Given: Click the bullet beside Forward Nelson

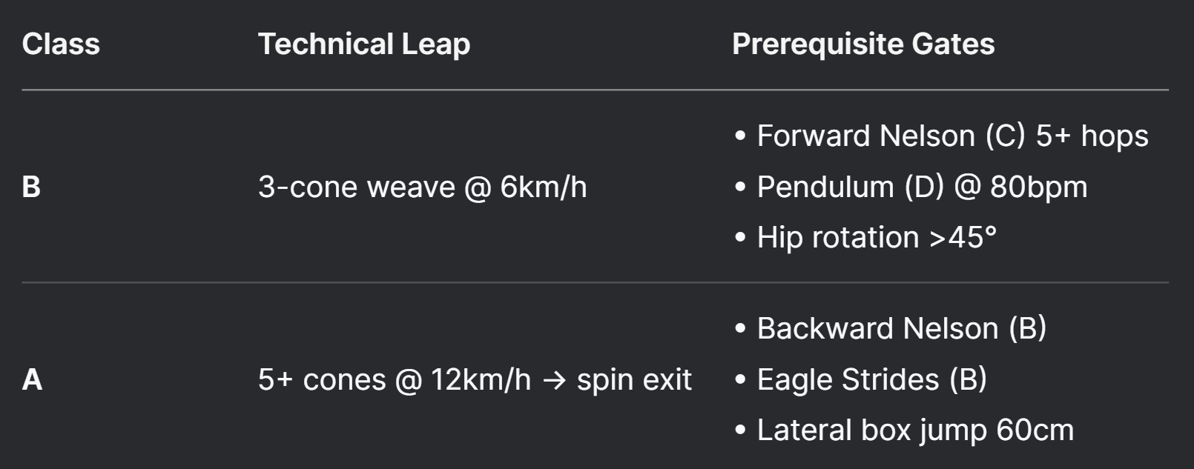Looking at the screenshot, I should click(740, 137).
